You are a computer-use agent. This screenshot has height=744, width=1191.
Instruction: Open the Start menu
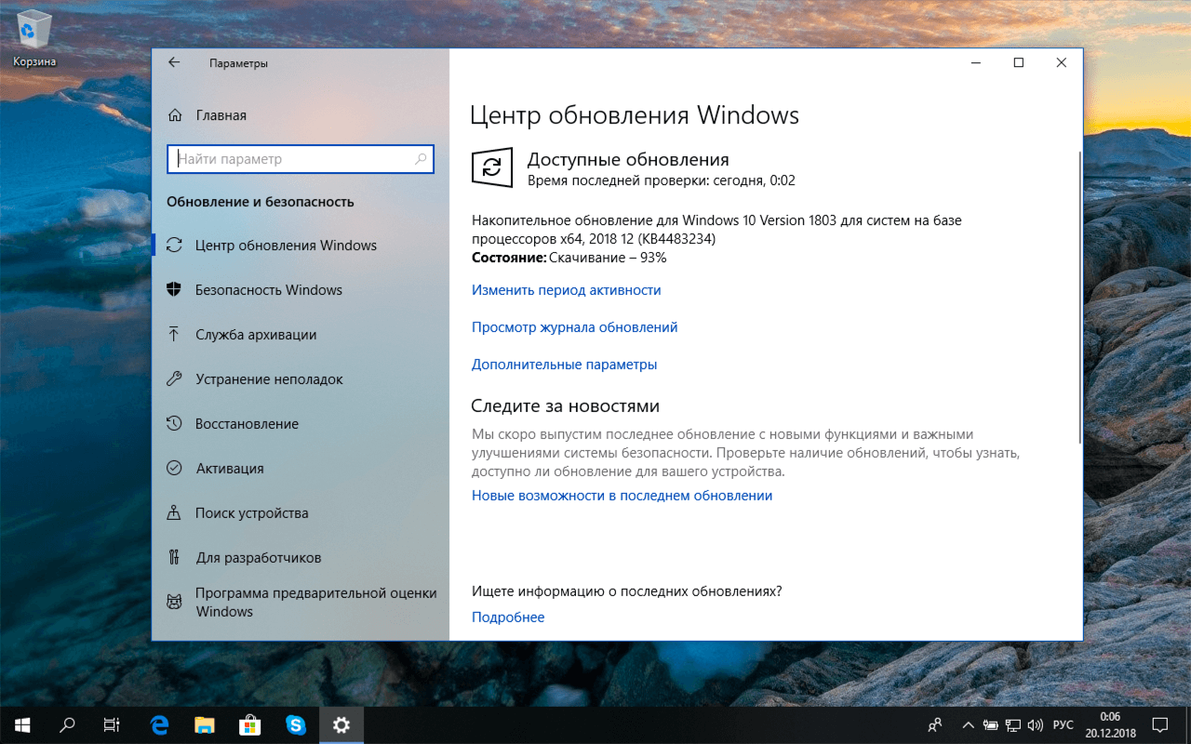coord(20,724)
